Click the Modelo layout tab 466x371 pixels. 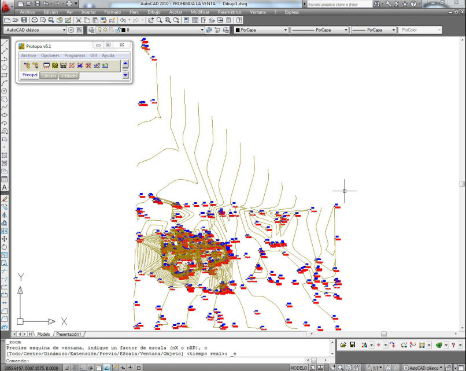click(44, 334)
